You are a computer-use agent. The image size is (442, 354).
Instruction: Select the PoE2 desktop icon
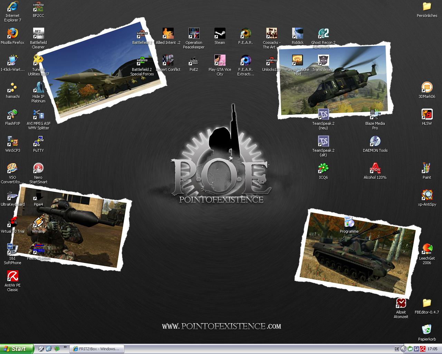tap(194, 60)
